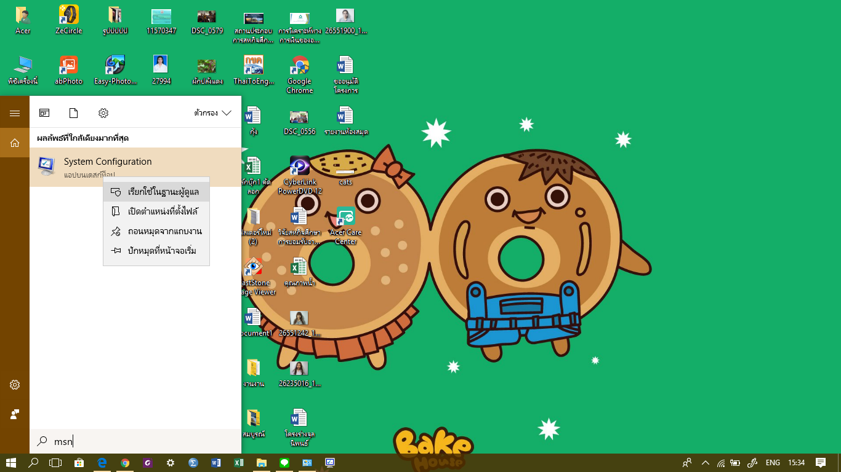Click the System Configuration monitor taskbar icon
841x472 pixels.
(x=330, y=462)
